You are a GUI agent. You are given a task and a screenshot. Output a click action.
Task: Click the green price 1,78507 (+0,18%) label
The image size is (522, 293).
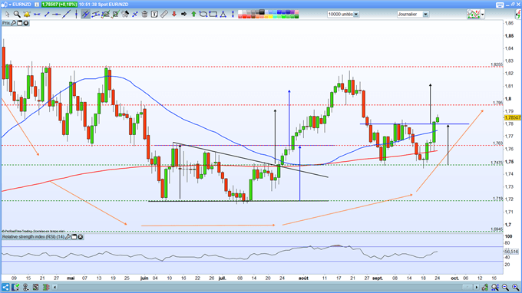(x=59, y=5)
